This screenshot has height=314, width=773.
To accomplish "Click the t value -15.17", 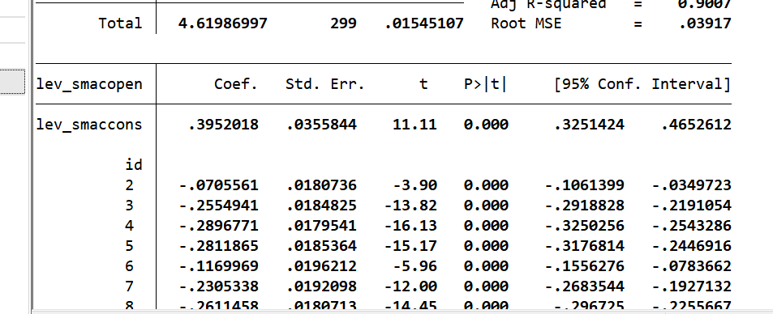I will point(410,245).
